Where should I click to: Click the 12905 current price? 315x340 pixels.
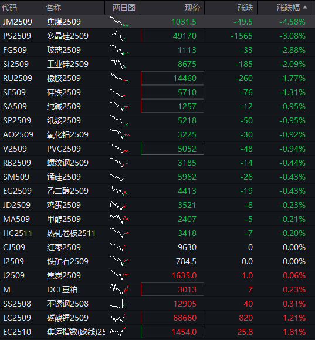(185, 304)
